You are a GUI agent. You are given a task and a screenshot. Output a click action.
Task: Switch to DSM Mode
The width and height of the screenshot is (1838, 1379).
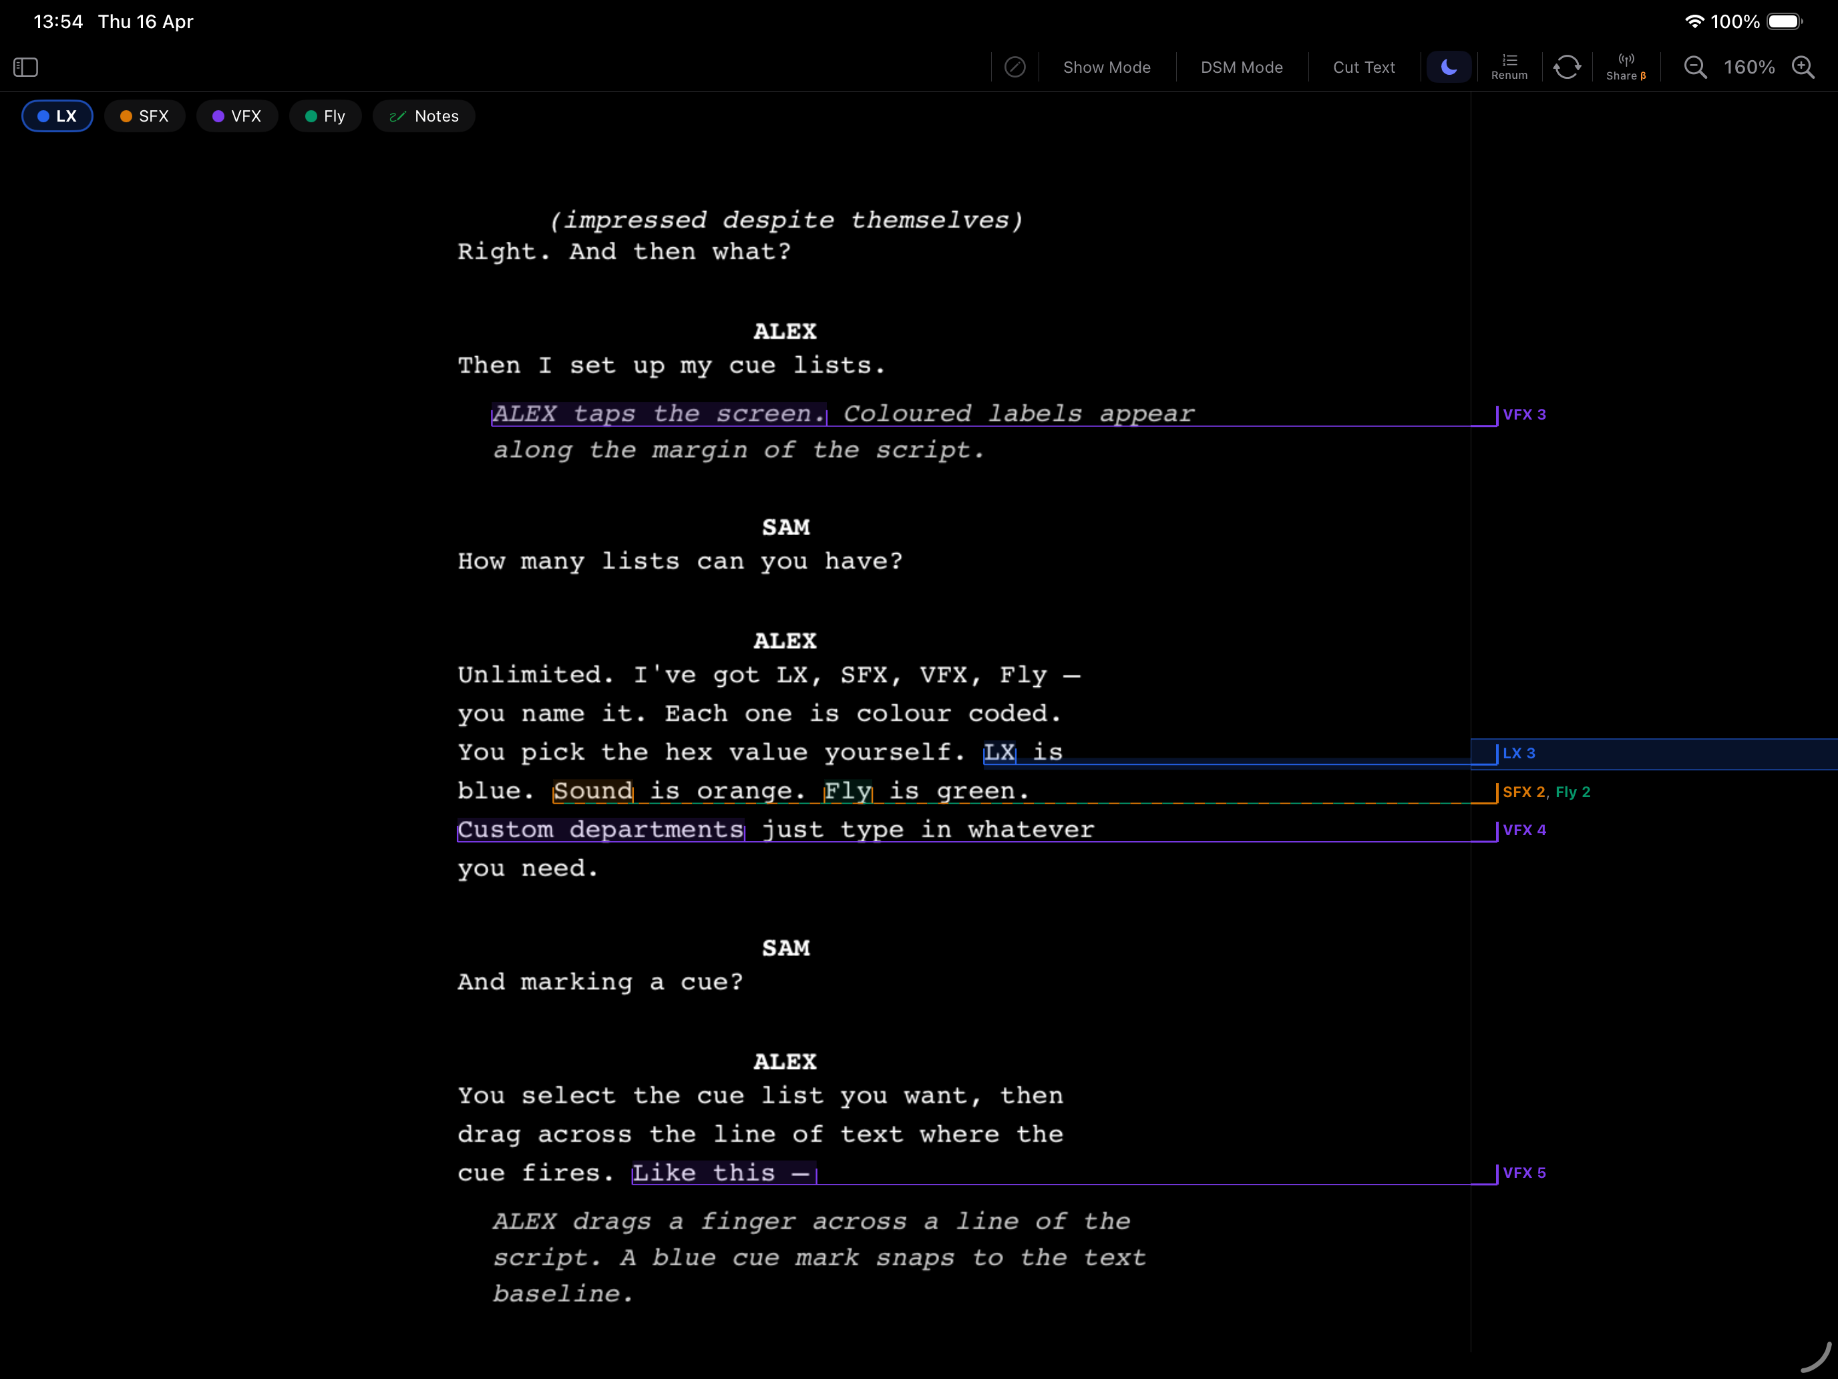pyautogui.click(x=1242, y=67)
